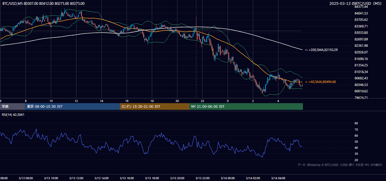Click price axis value 84377.44
This screenshot has height=181, width=386.
(x=361, y=7)
